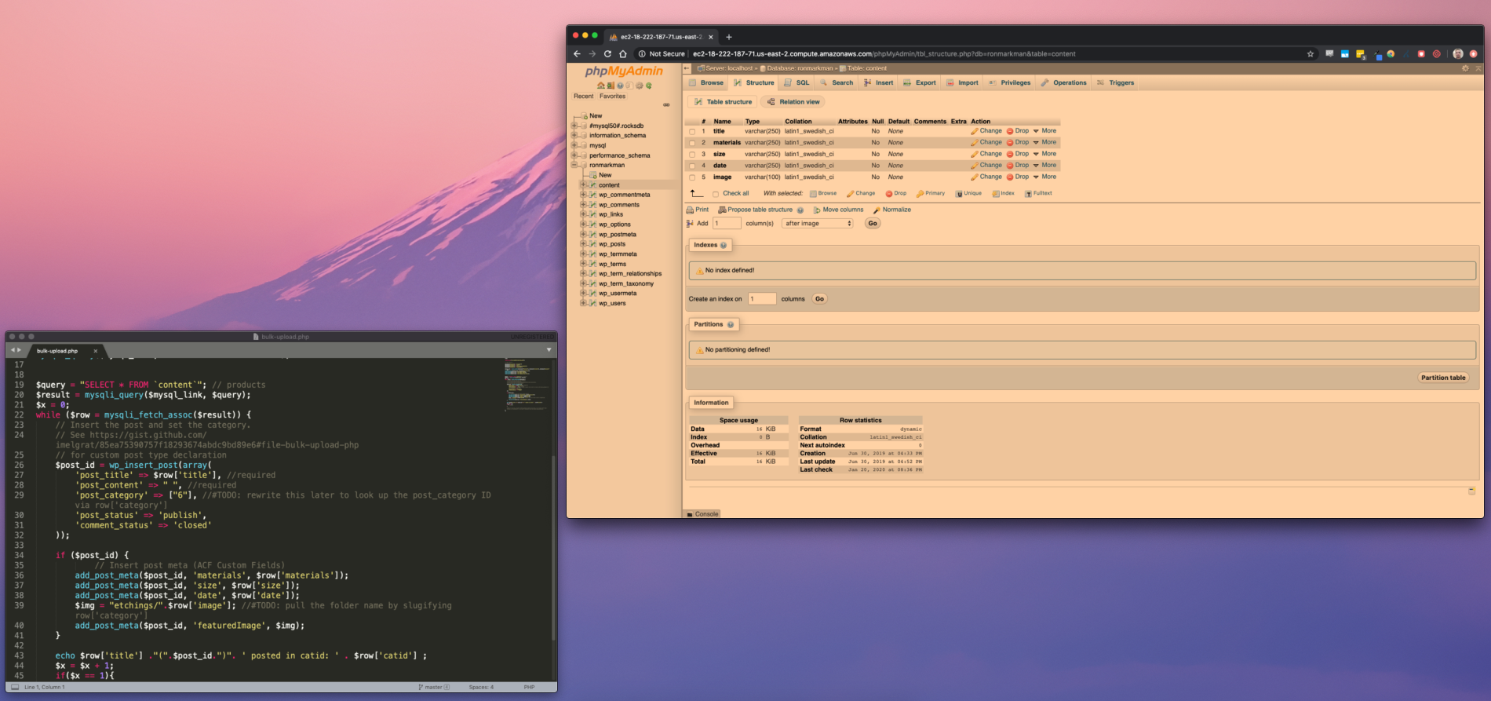Reload the navigation panel with green icon
This screenshot has height=701, width=1491.
(648, 86)
